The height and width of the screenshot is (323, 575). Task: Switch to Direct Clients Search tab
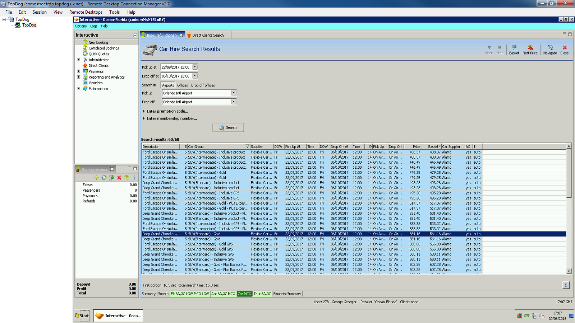[208, 35]
